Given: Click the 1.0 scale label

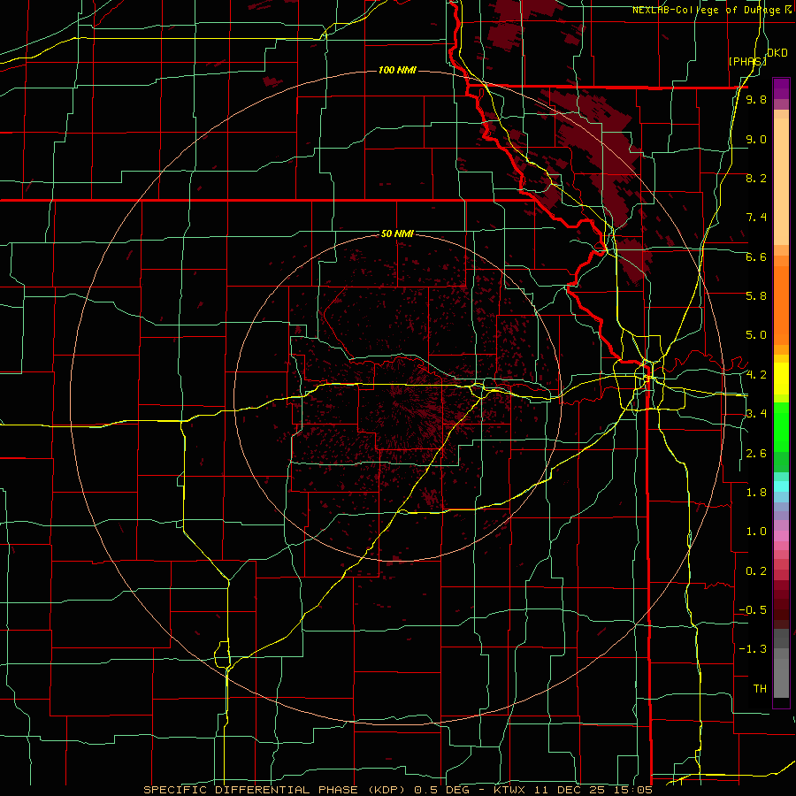Looking at the screenshot, I should click(x=756, y=532).
